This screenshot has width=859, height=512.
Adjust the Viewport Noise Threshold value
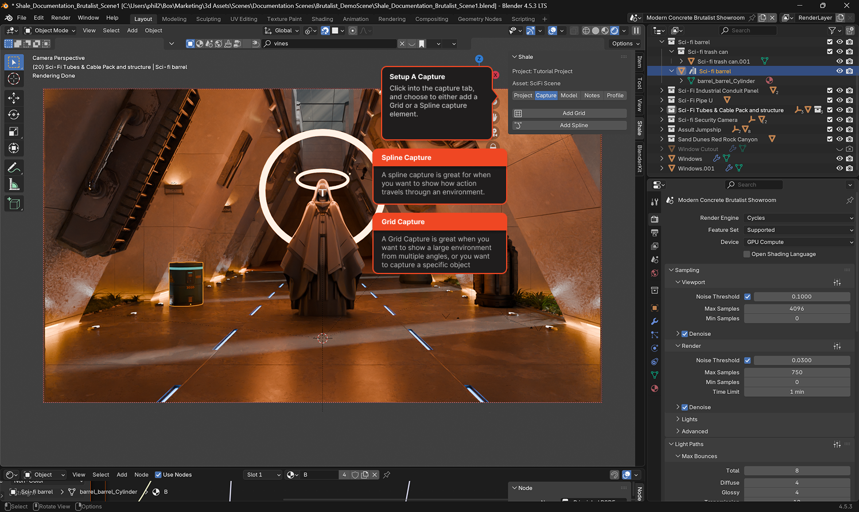(802, 296)
